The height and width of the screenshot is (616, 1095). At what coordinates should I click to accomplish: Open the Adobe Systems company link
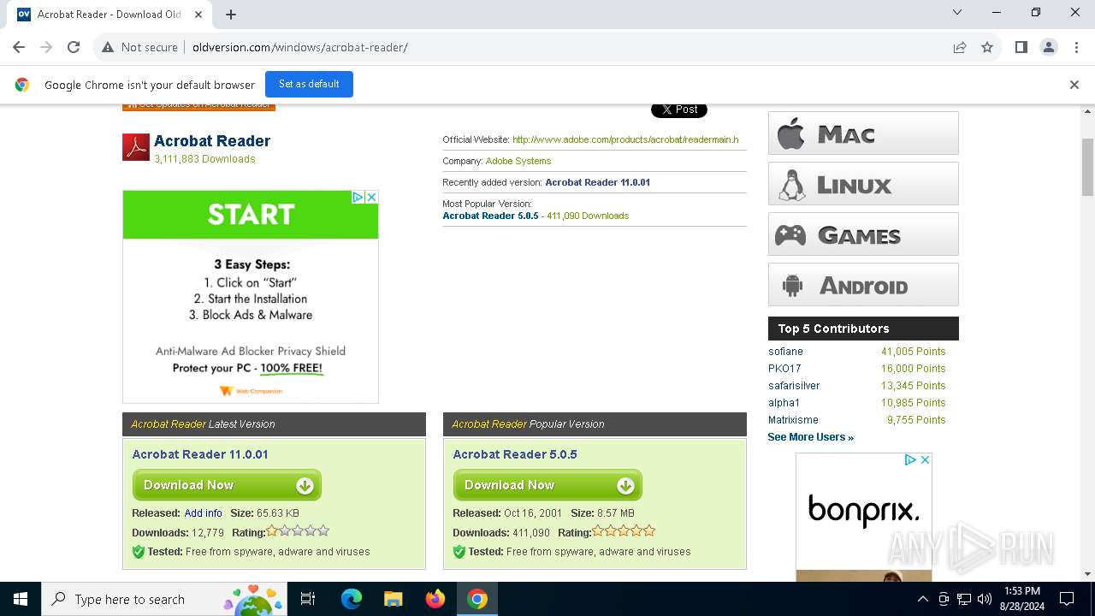(518, 161)
